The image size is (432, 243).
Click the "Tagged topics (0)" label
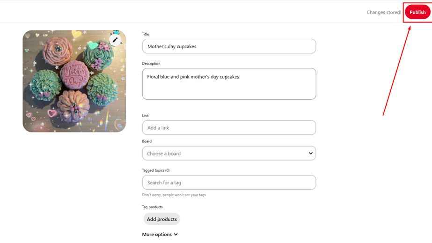[156, 170]
